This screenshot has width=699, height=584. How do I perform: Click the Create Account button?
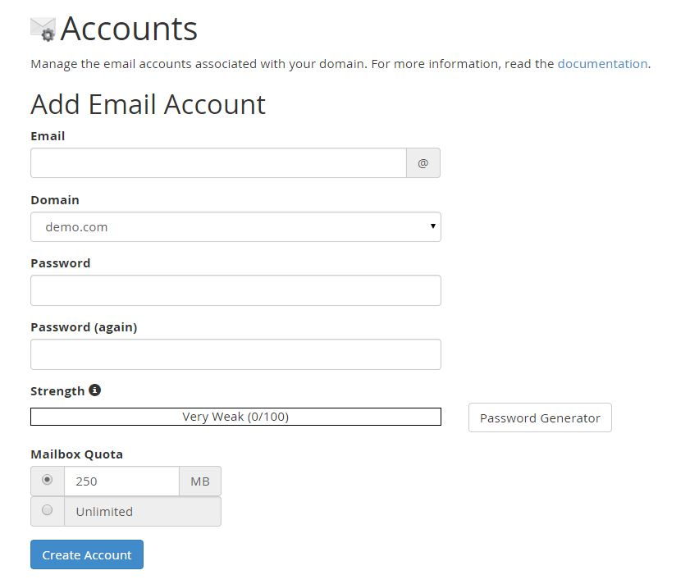pos(86,554)
